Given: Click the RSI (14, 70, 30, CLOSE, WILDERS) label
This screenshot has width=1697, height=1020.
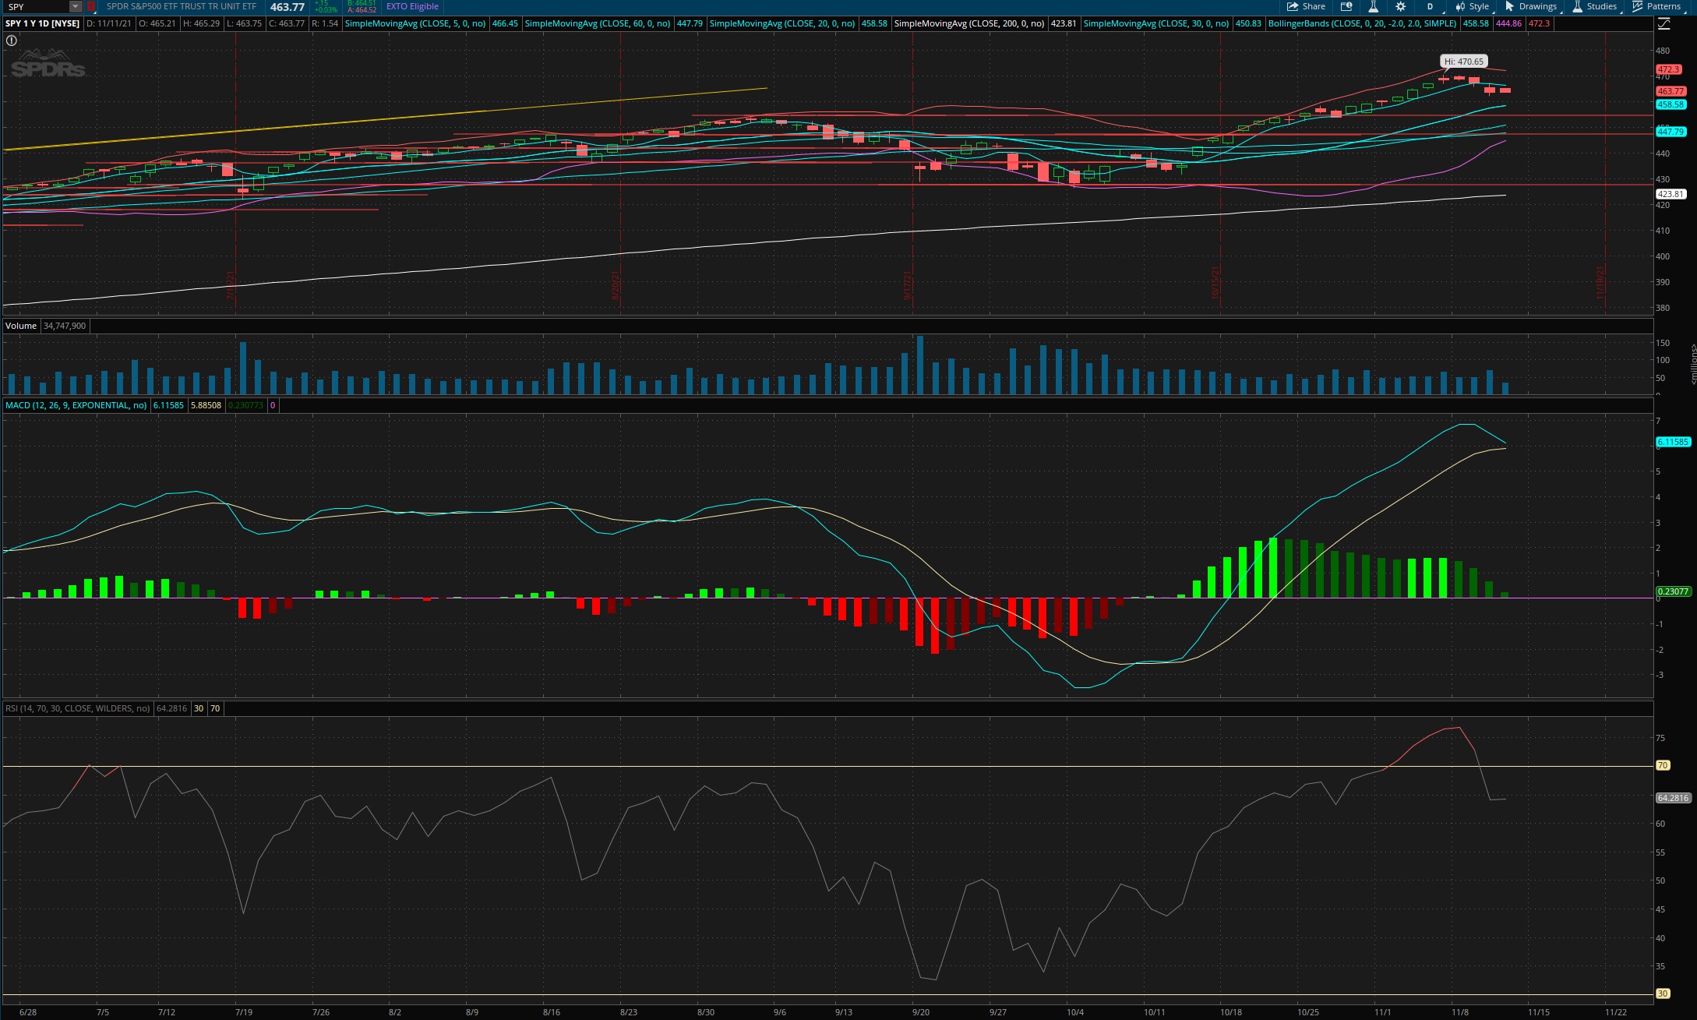Looking at the screenshot, I should pos(77,708).
